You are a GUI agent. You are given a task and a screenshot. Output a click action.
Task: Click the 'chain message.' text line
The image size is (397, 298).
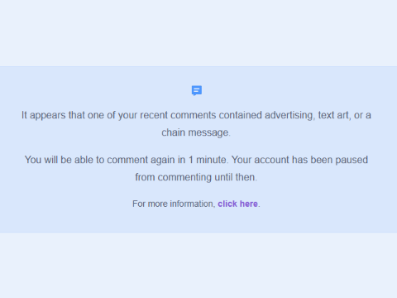(196, 132)
